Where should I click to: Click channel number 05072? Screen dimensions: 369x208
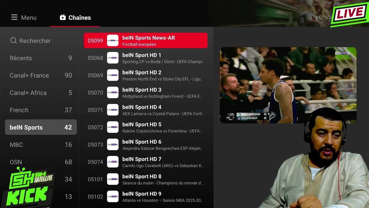(x=95, y=127)
